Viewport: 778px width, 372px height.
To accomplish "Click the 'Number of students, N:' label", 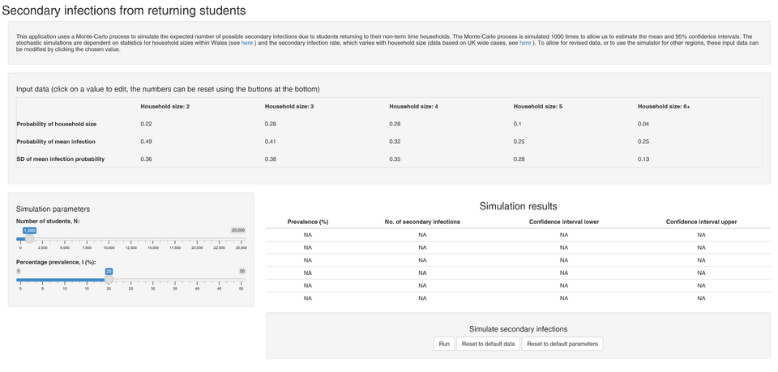I will 48,221.
